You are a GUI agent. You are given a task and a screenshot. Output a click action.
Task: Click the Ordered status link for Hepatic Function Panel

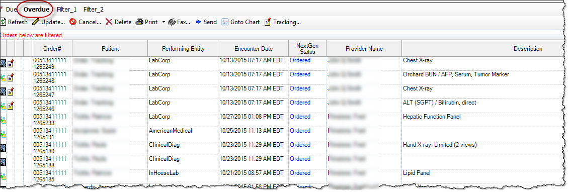300,117
